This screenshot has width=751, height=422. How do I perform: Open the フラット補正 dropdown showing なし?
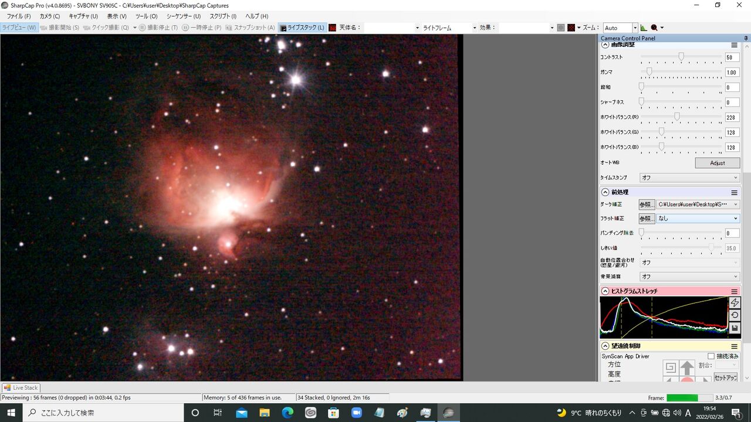point(698,219)
